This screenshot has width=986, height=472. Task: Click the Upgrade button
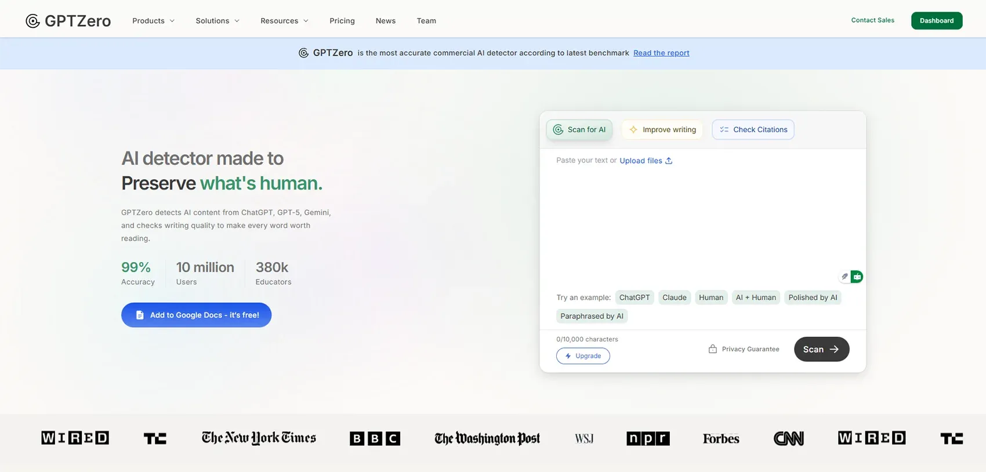point(583,356)
